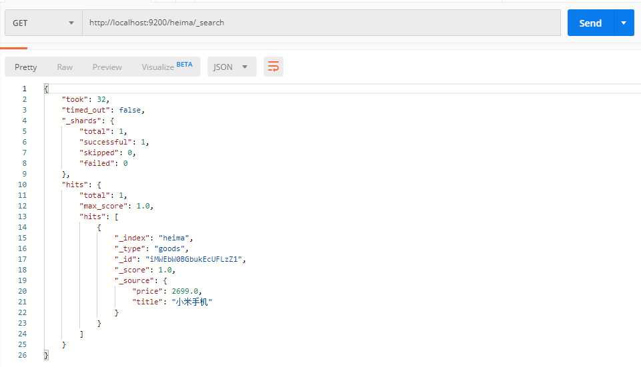This screenshot has height=367, width=641.
Task: Click the "title": "小米手机" line
Action: tap(172, 302)
